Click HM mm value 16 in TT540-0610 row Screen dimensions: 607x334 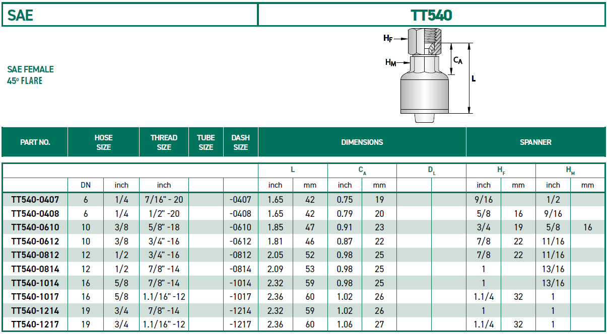coord(588,227)
